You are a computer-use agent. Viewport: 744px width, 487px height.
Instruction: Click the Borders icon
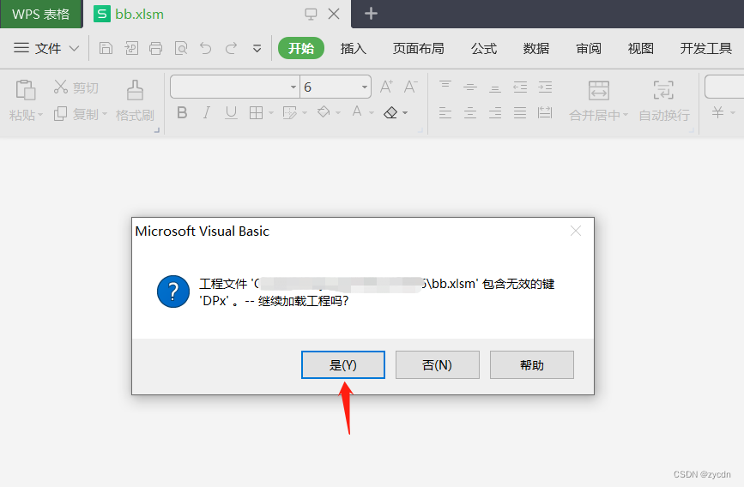coord(257,113)
